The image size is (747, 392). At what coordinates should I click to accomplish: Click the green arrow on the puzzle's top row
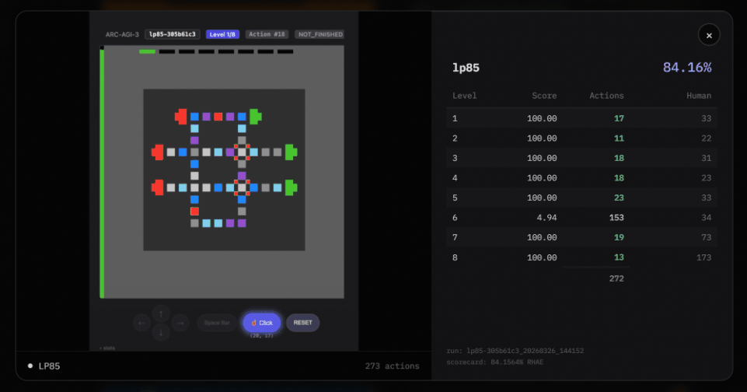coord(254,117)
